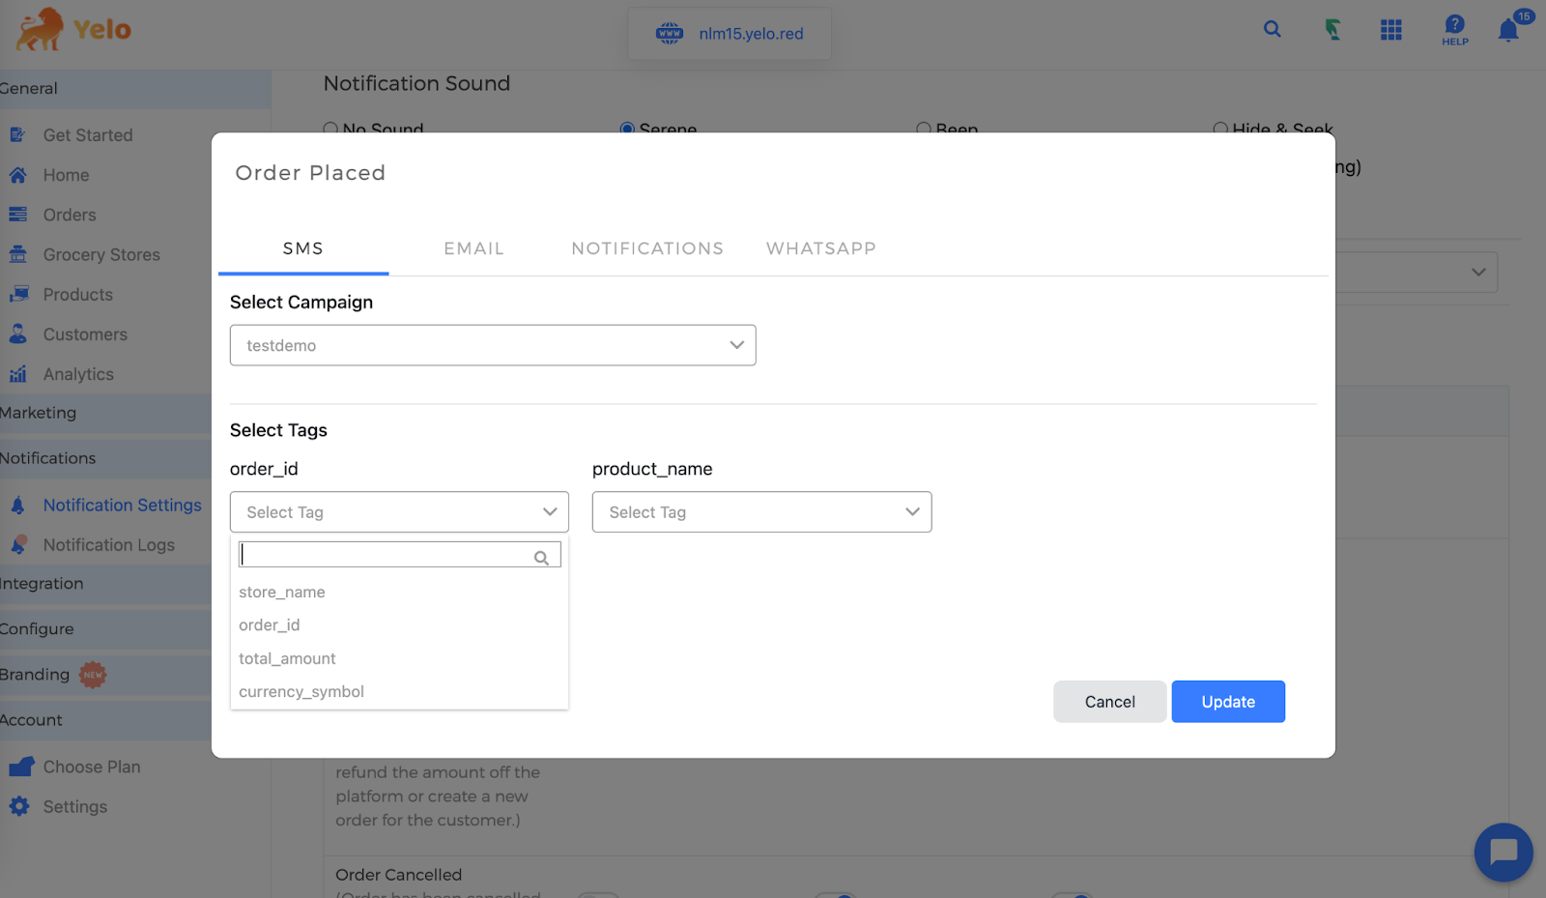Image resolution: width=1546 pixels, height=898 pixels.
Task: Select the No Sound radio button
Action: click(x=330, y=129)
